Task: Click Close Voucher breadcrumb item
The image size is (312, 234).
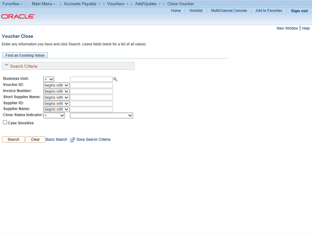Action: pos(181,4)
